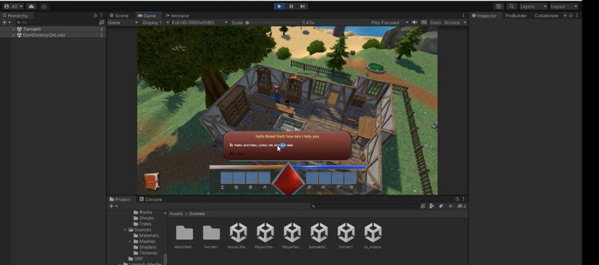Screen dimensions: 599x265
Task: Toggle the frame debugger grid icon
Action: point(424,23)
